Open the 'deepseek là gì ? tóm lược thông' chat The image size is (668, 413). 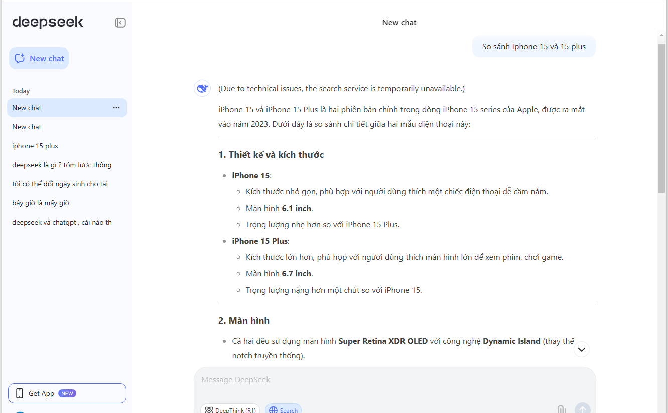[x=67, y=165]
